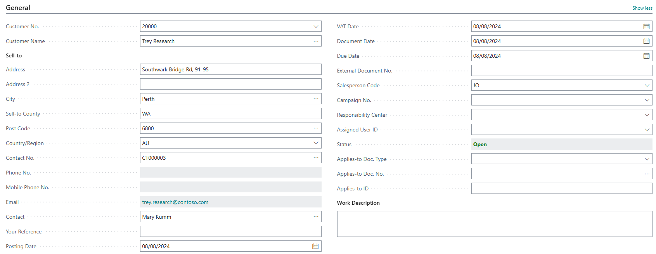Expand the Customer No. dropdown
The image size is (656, 254).
316,26
